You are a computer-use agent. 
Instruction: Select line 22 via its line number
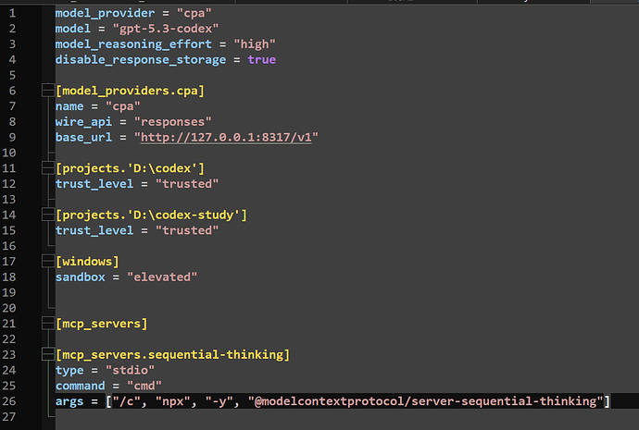pyautogui.click(x=9, y=339)
